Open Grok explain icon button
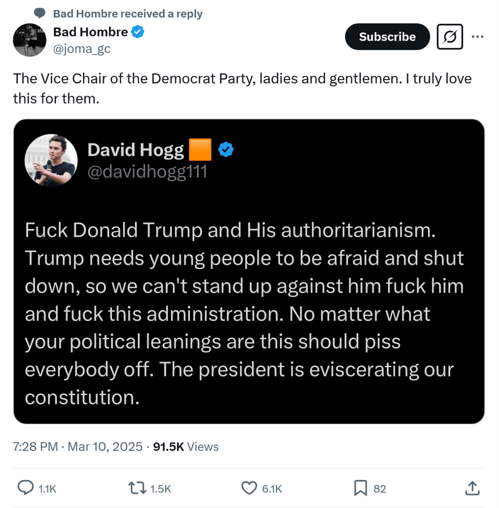 click(450, 37)
